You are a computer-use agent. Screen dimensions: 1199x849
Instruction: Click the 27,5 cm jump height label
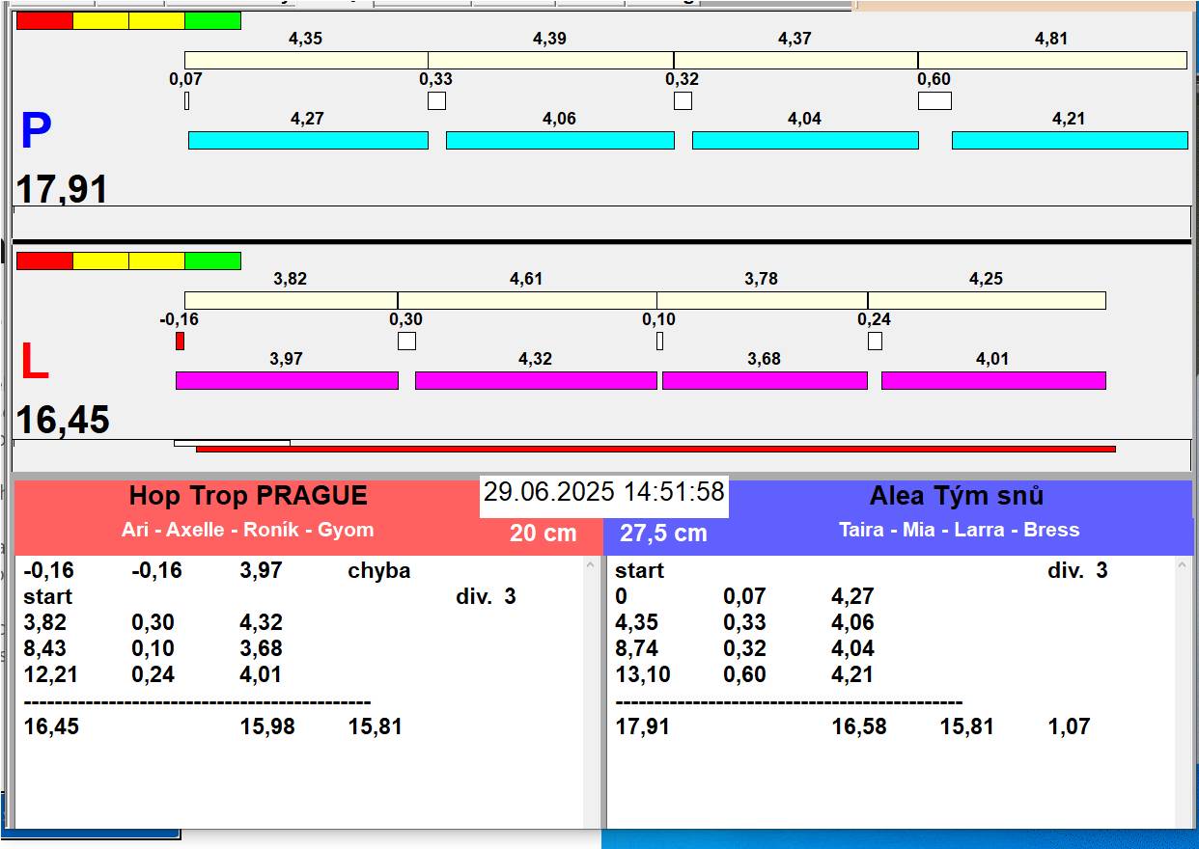[663, 533]
